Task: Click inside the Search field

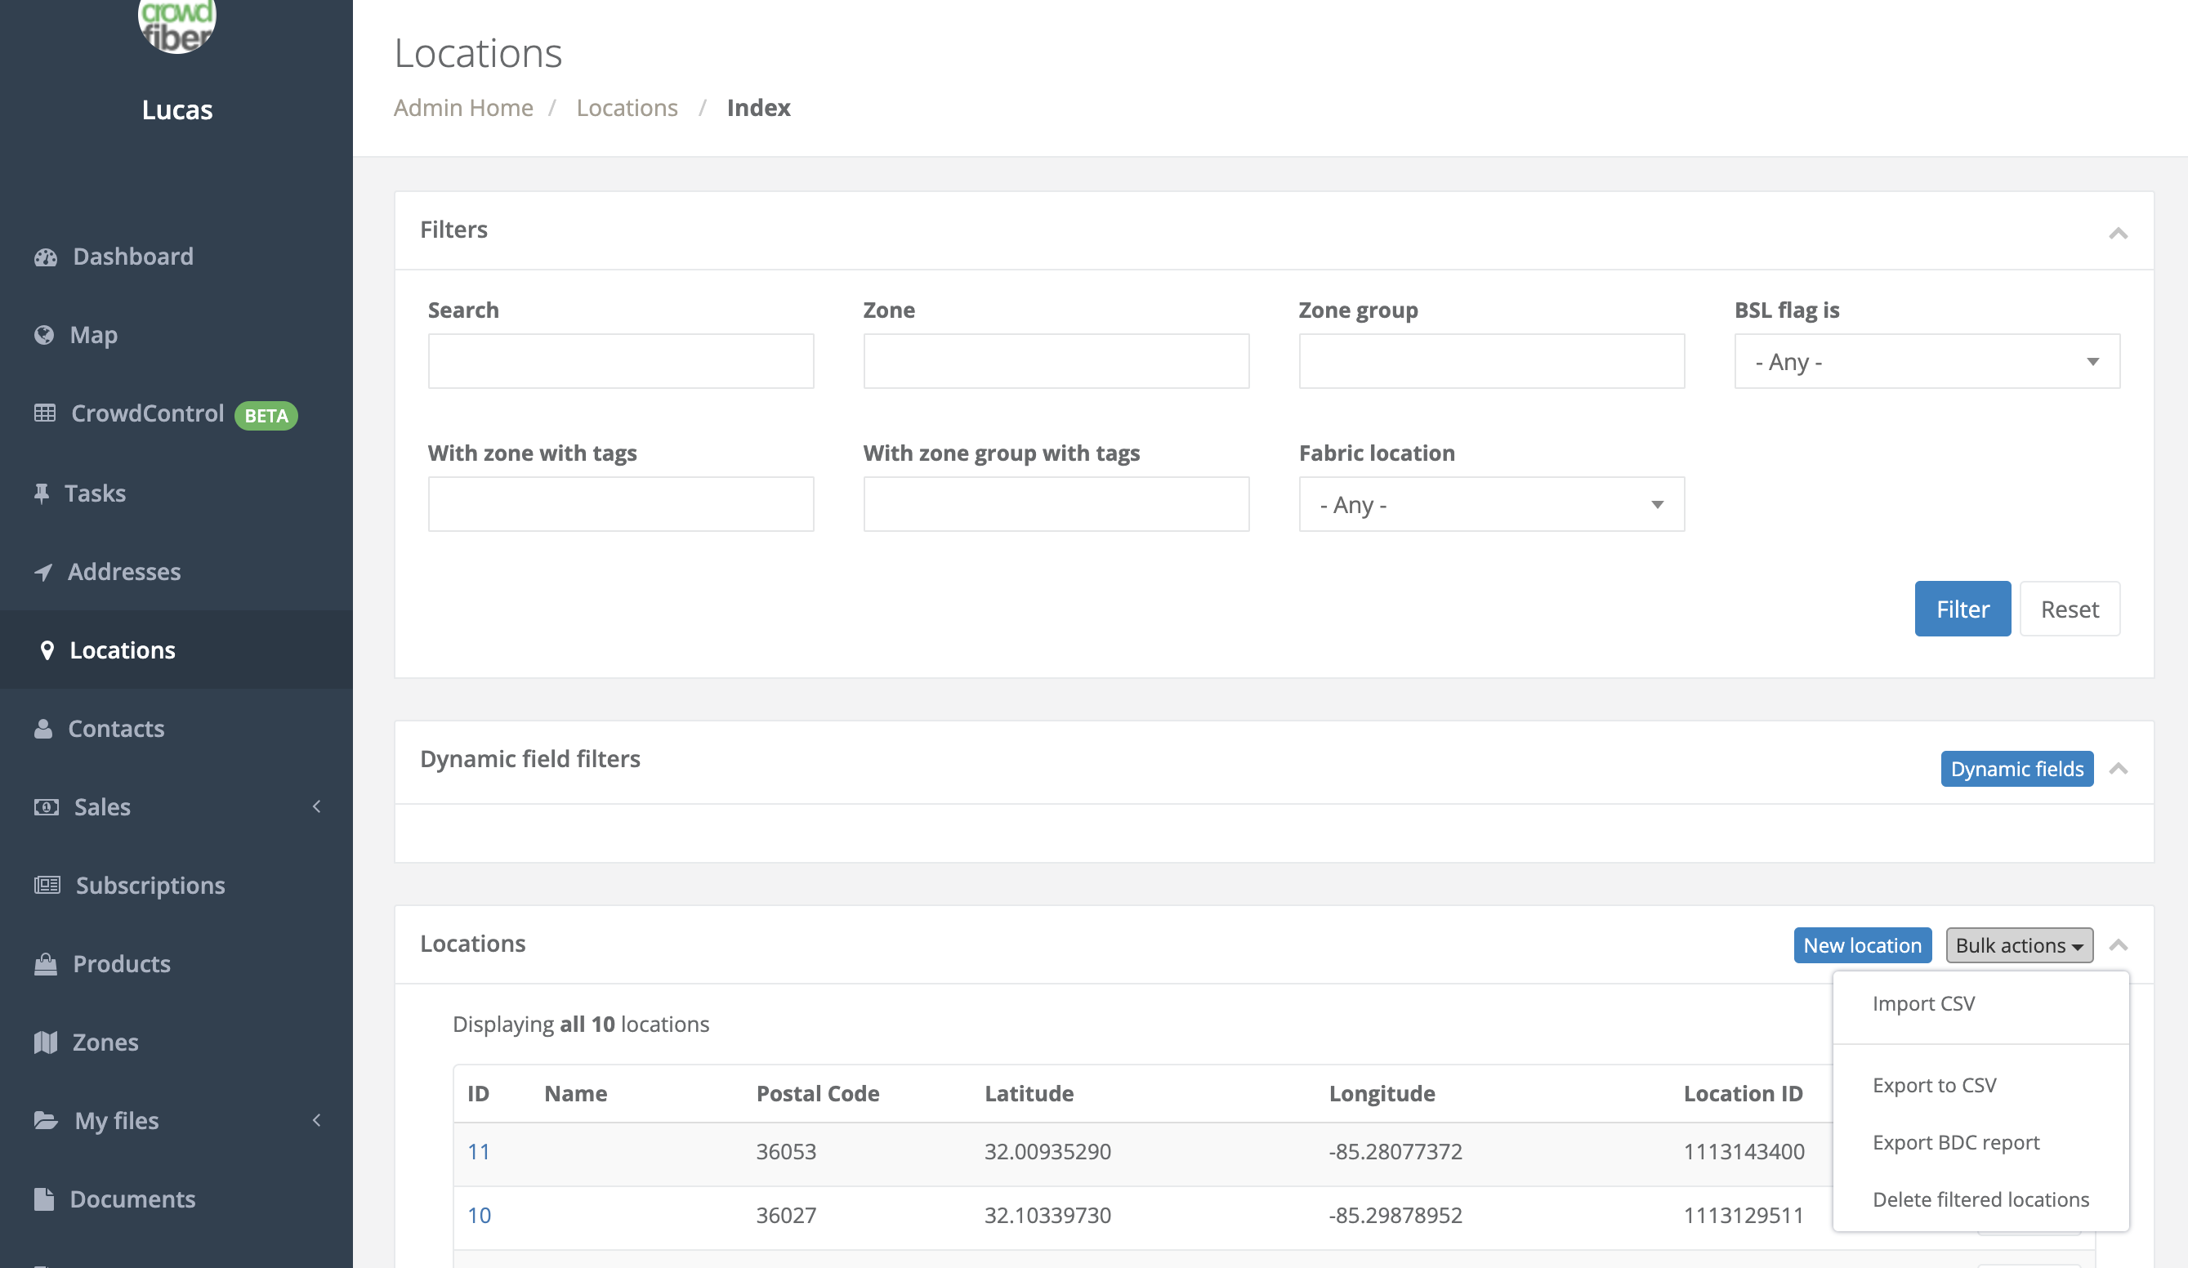Action: [x=620, y=360]
